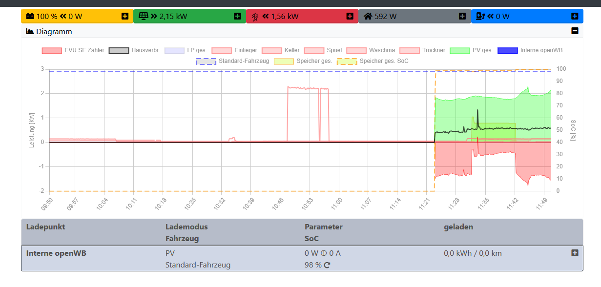
Task: Click the solar panel icon in green card
Action: pyautogui.click(x=143, y=16)
